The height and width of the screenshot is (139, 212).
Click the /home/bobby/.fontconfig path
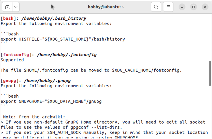tap(67, 54)
